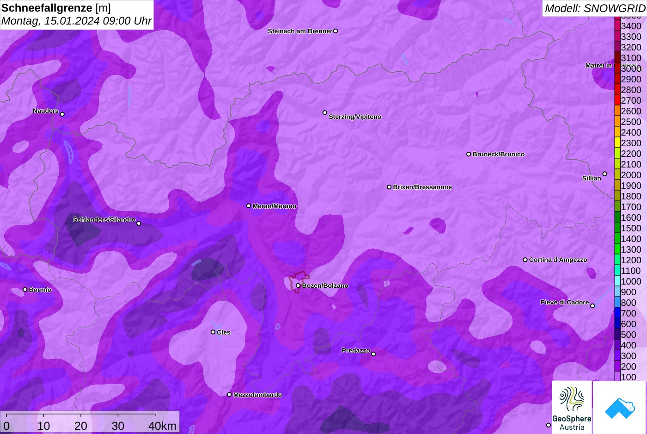Click the 2400 legend value
Image resolution: width=647 pixels, height=434 pixels.
[631, 132]
